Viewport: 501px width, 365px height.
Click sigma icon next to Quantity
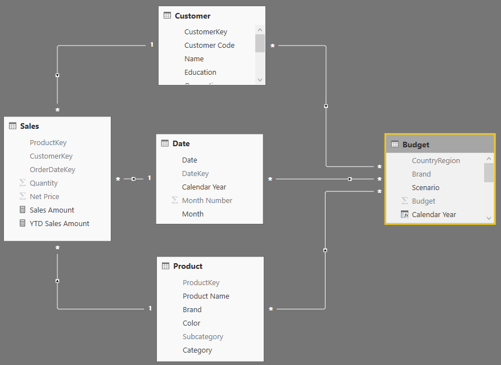pos(22,182)
